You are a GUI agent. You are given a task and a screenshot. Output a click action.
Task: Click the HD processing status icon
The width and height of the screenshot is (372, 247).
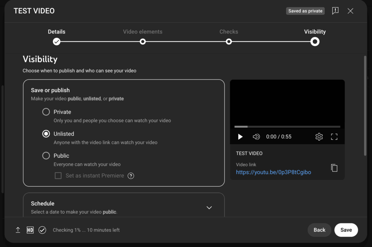coord(30,230)
